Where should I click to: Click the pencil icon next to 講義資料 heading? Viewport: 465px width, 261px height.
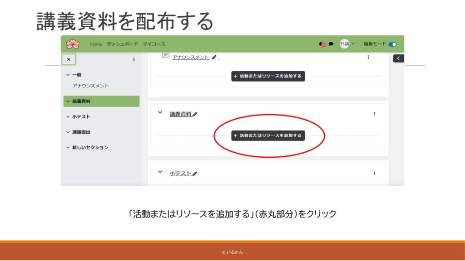195,114
